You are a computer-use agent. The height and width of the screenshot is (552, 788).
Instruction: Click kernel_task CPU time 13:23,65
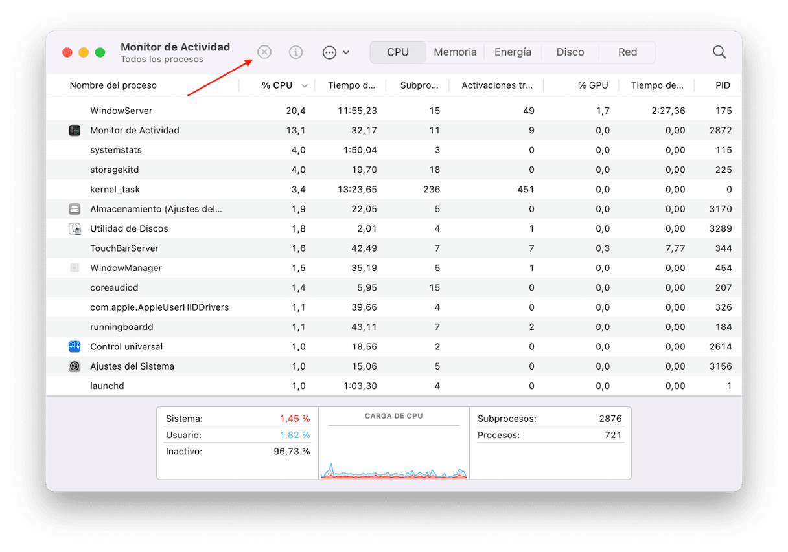coord(357,190)
